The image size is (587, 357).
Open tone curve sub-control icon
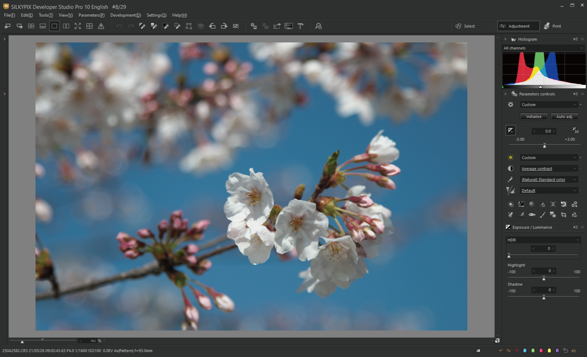521,204
